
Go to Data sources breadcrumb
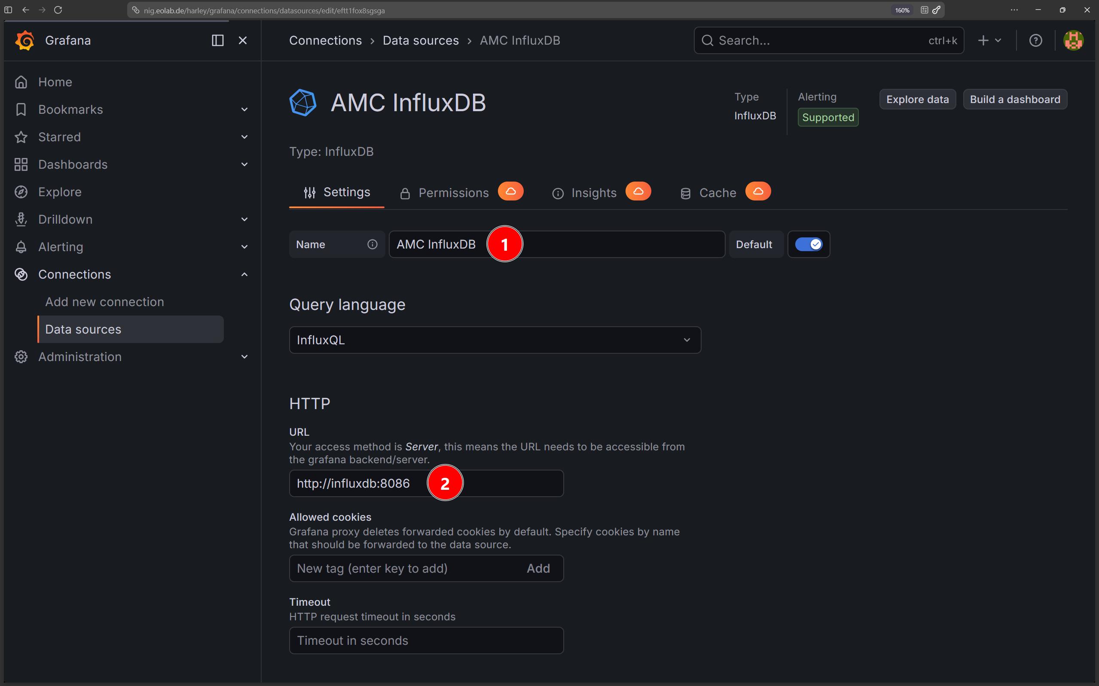coord(421,40)
